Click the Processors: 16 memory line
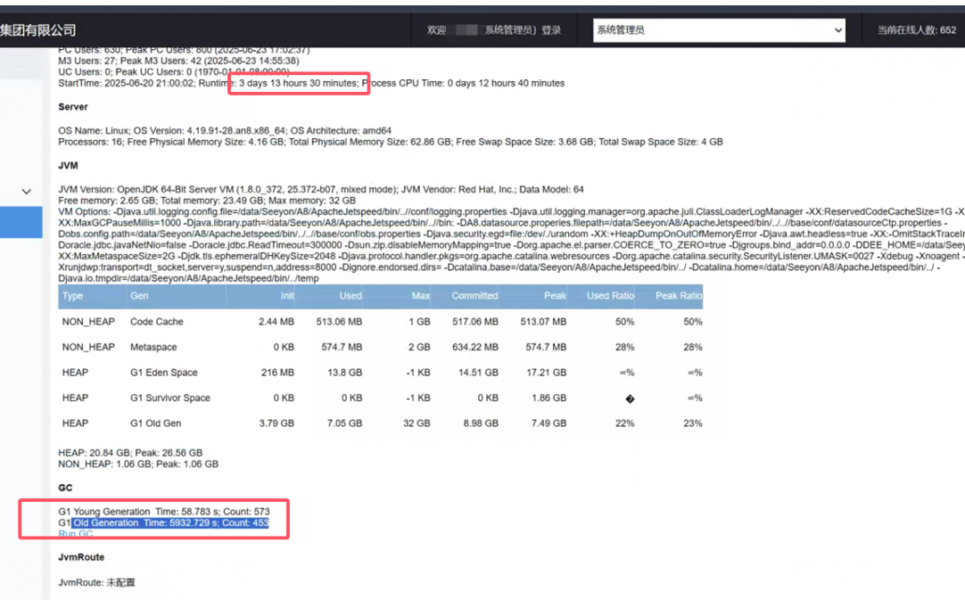 click(x=391, y=142)
